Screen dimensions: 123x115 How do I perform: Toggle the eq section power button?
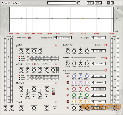106,70
